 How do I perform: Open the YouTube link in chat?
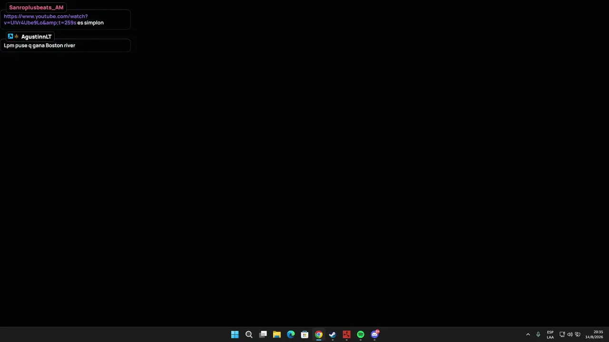tap(46, 19)
